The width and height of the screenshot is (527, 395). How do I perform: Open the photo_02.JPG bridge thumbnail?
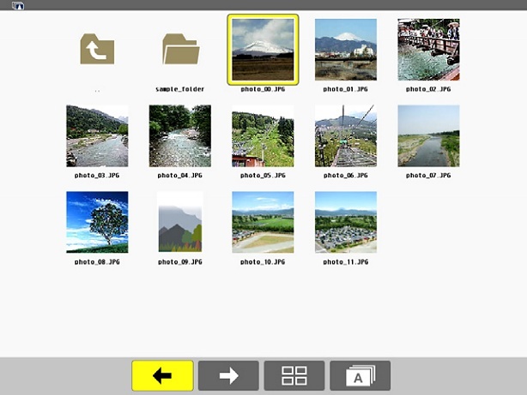428,50
